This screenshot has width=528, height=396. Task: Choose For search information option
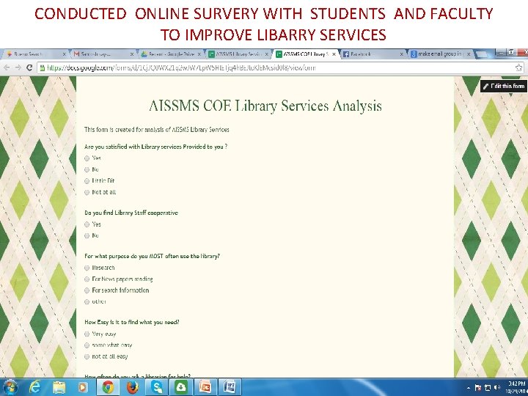tap(87, 290)
